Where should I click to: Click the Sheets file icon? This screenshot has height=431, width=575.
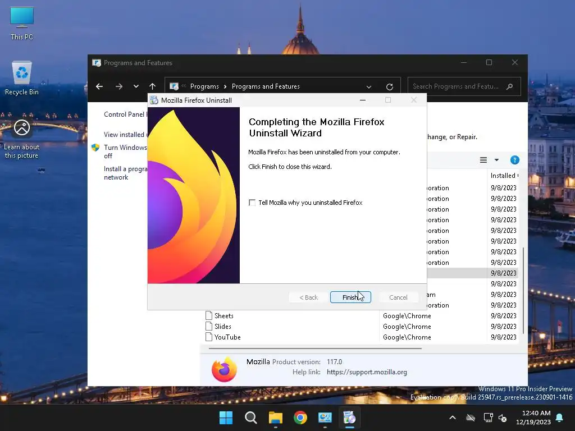click(209, 315)
